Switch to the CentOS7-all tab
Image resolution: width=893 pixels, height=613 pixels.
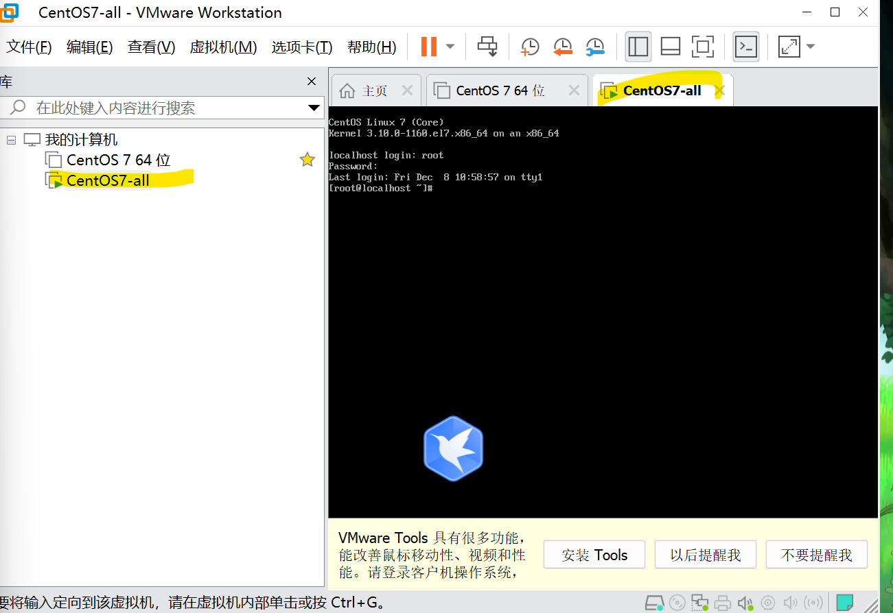(662, 91)
